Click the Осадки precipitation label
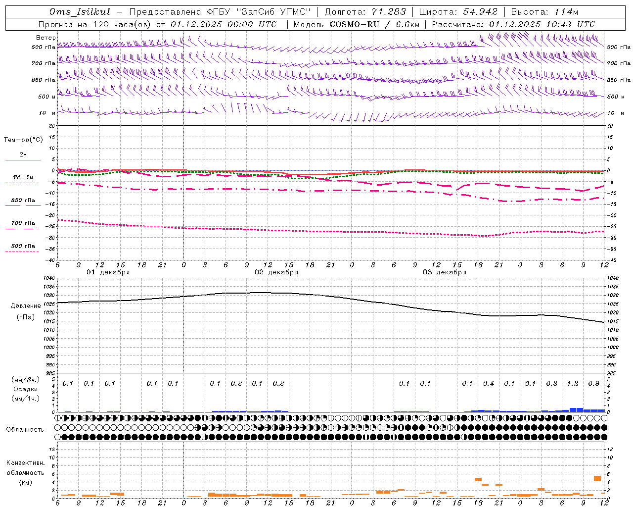The width and height of the screenshot is (633, 507). (25, 389)
